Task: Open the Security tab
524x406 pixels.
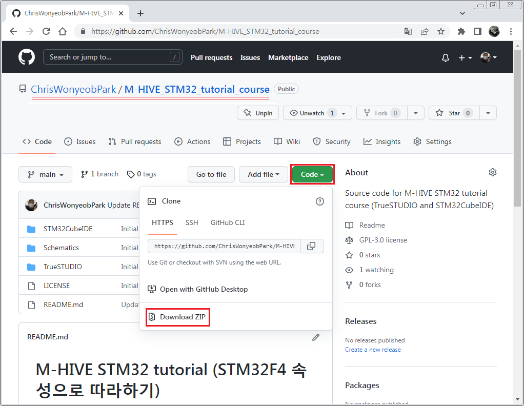Action: pos(332,141)
